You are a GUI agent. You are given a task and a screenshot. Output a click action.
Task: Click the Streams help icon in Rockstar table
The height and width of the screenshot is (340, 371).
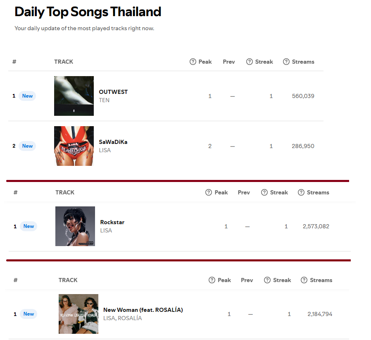[x=301, y=192]
